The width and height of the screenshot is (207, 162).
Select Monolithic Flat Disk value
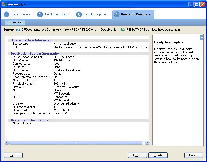pos(67,110)
